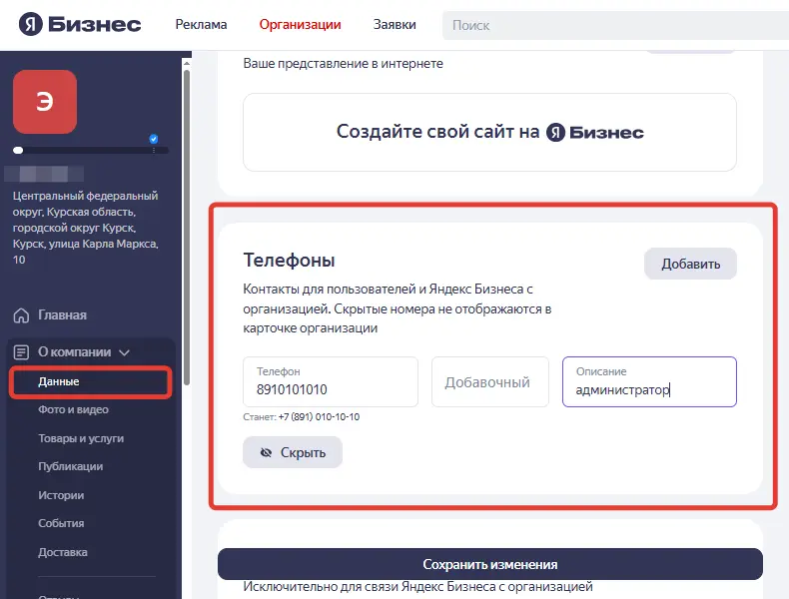Open Товары и услуги section
Screen dimensions: 789x599
point(81,438)
